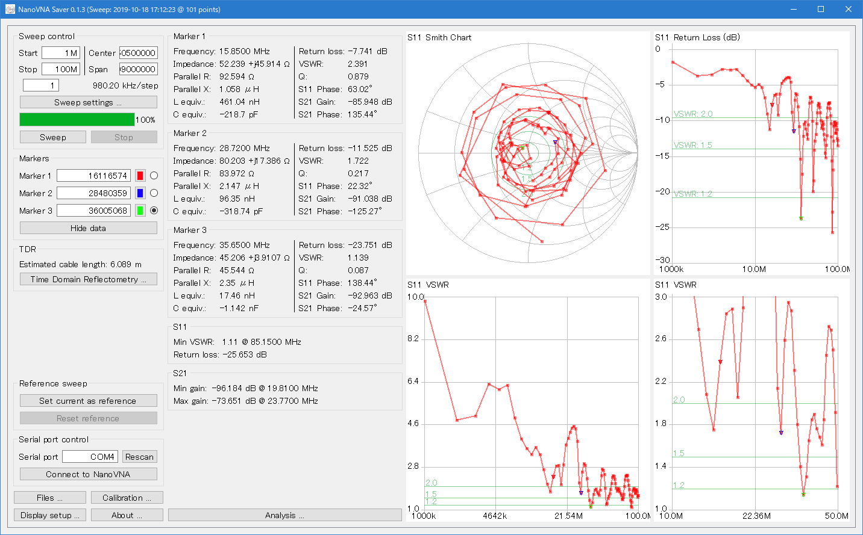863x535 pixels.
Task: Click the Hide data button
Action: pos(88,228)
